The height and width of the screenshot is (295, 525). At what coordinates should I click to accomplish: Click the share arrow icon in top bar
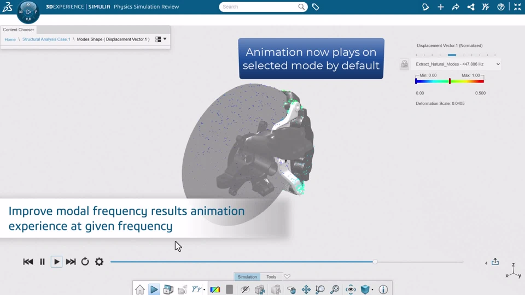[456, 7]
